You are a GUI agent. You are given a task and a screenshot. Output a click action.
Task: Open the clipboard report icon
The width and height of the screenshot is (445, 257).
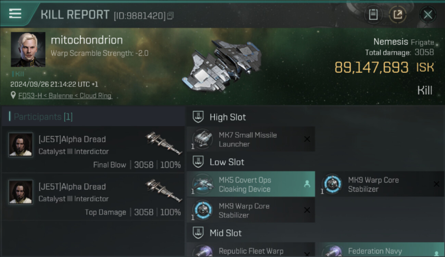pyautogui.click(x=373, y=14)
